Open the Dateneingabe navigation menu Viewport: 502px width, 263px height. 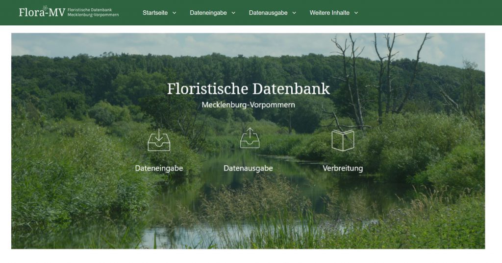(x=208, y=13)
